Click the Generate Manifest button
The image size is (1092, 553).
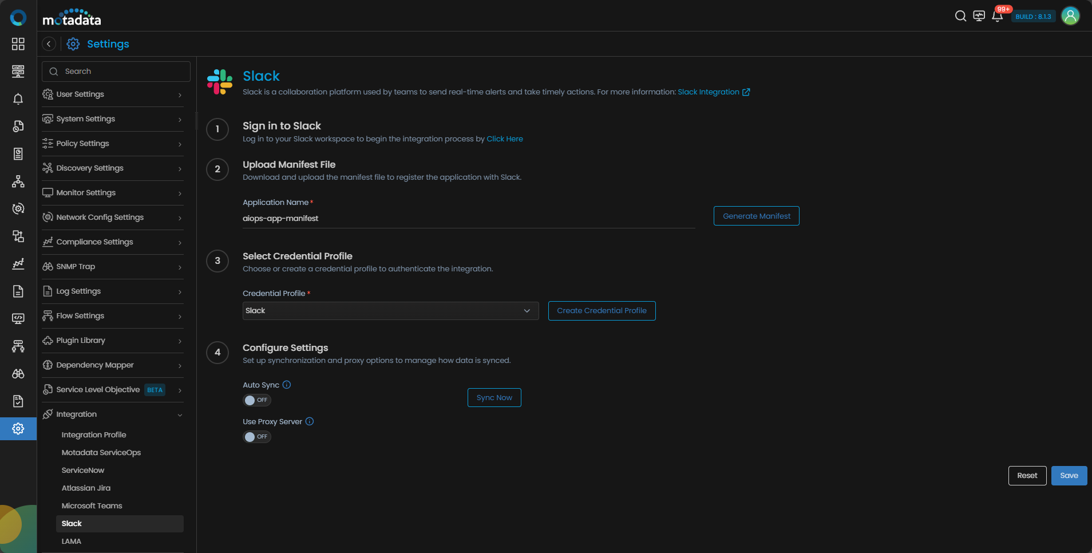(x=756, y=216)
